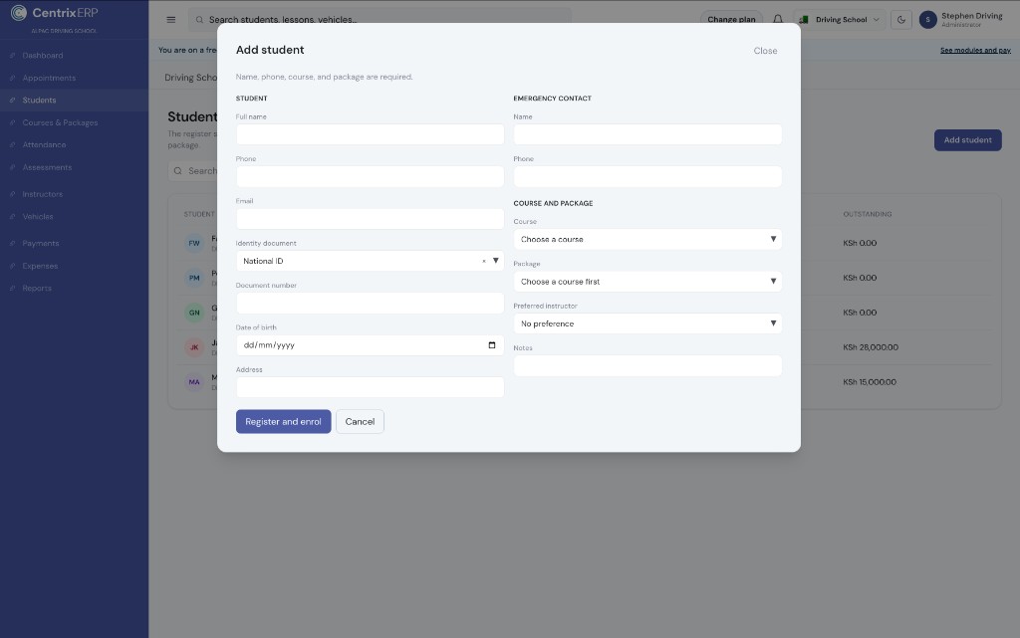
Task: Select Courses & Packages in the sidebar
Action: tap(60, 122)
